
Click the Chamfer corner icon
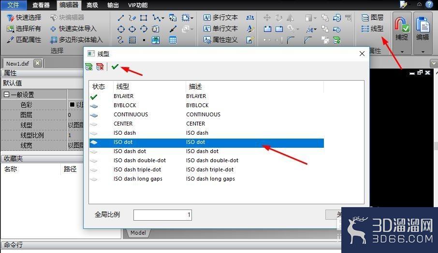308,40
